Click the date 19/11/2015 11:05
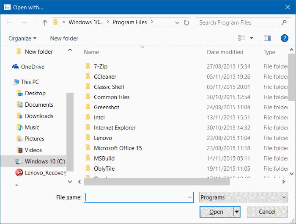The height and width of the screenshot is (224, 296). [228, 169]
